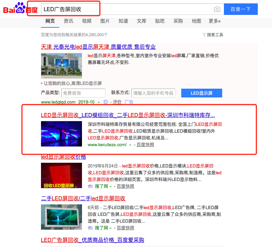The height and width of the screenshot is (247, 272).
Task: Click the 广告 label
Action: pos(129,102)
